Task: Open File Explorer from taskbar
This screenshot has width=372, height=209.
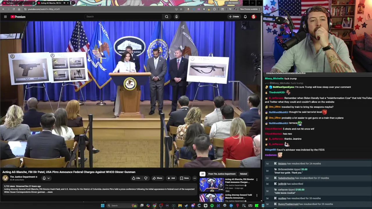Action: click(180, 206)
